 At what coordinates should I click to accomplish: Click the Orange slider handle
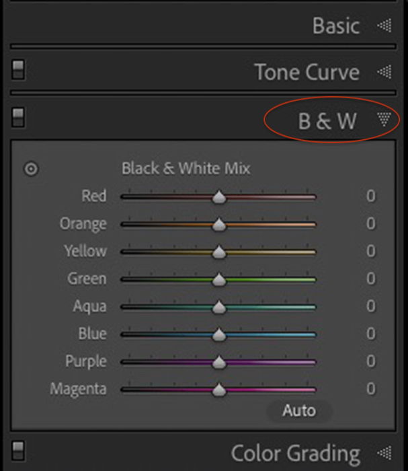[x=218, y=225]
